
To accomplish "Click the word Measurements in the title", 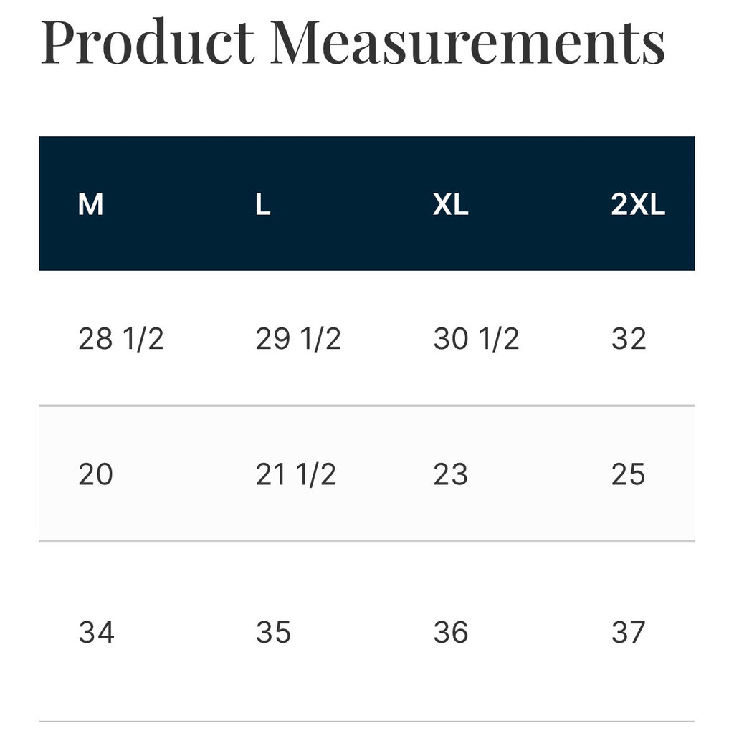I will click(467, 42).
